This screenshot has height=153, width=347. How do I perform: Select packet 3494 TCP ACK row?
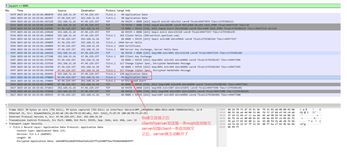(x=173, y=21)
